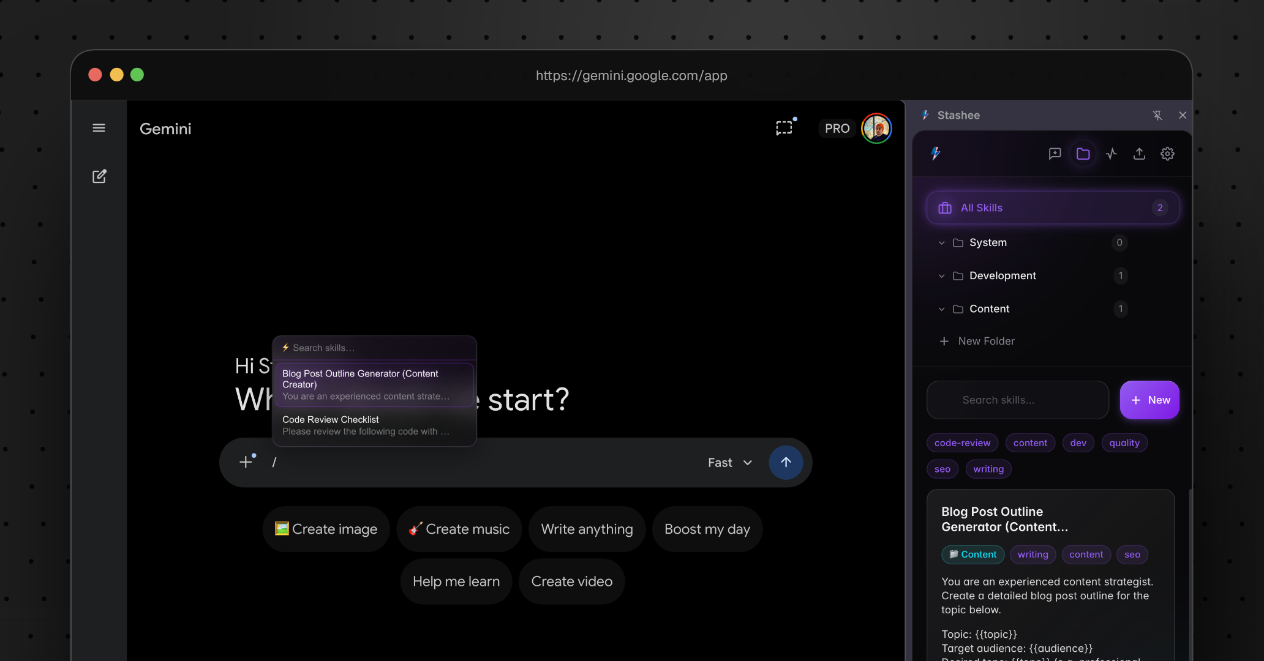Start a new chat with the compose icon
Viewport: 1264px width, 661px height.
point(99,176)
